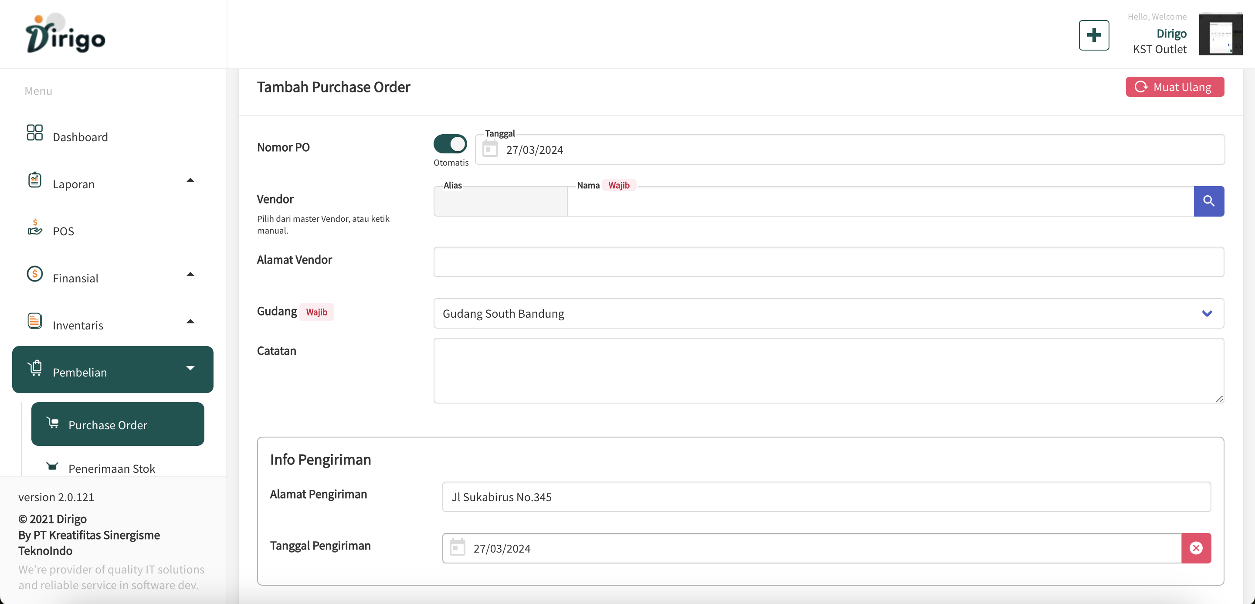Expand the Inventaris menu arrow
This screenshot has height=604, width=1255.
tap(190, 322)
